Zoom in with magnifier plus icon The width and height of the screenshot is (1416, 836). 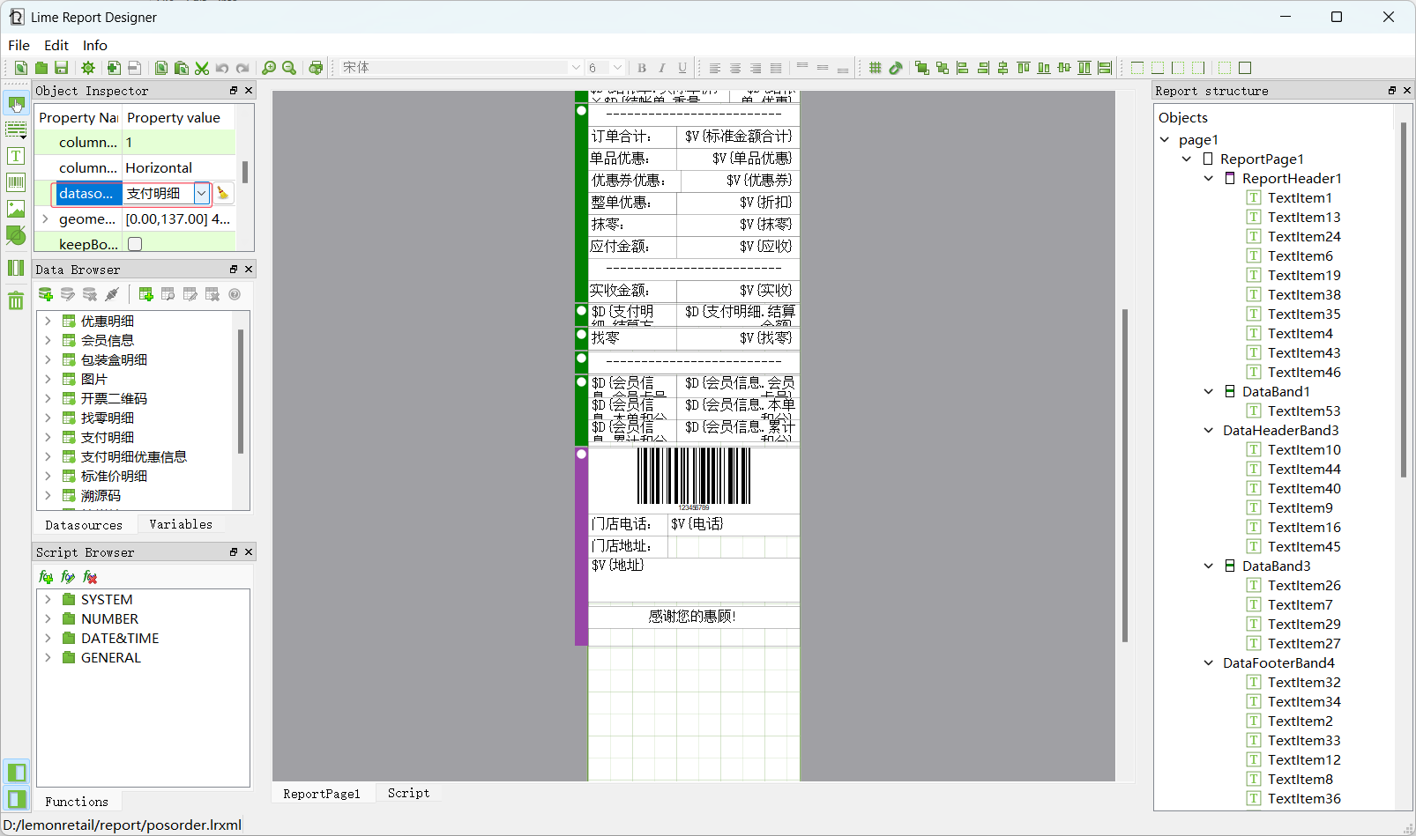tap(269, 68)
